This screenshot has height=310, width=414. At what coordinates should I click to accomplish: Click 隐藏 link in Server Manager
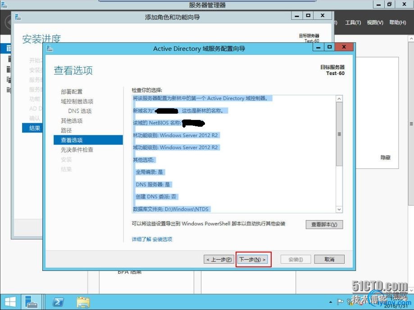click(385, 158)
